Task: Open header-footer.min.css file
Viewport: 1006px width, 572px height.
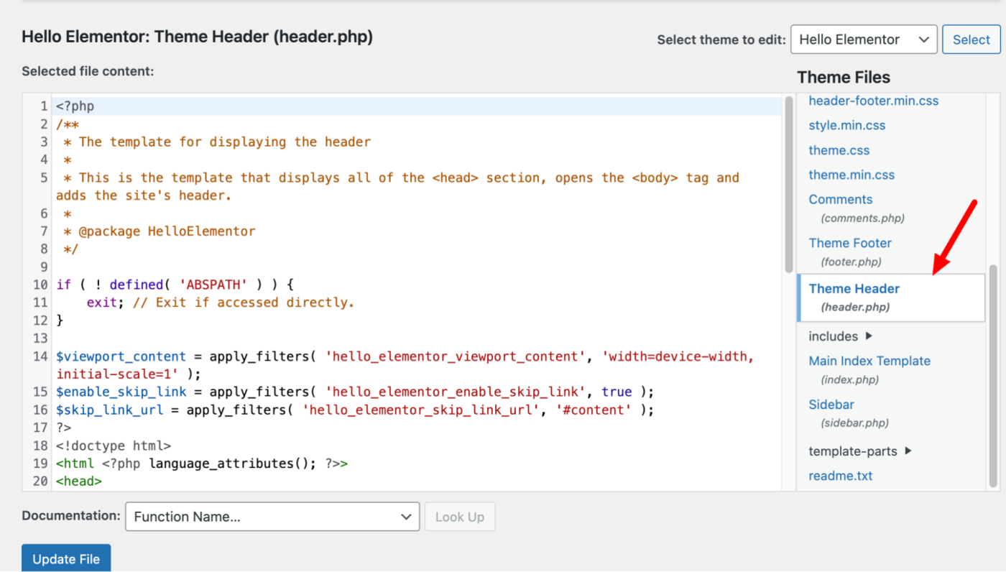Action: pos(873,101)
